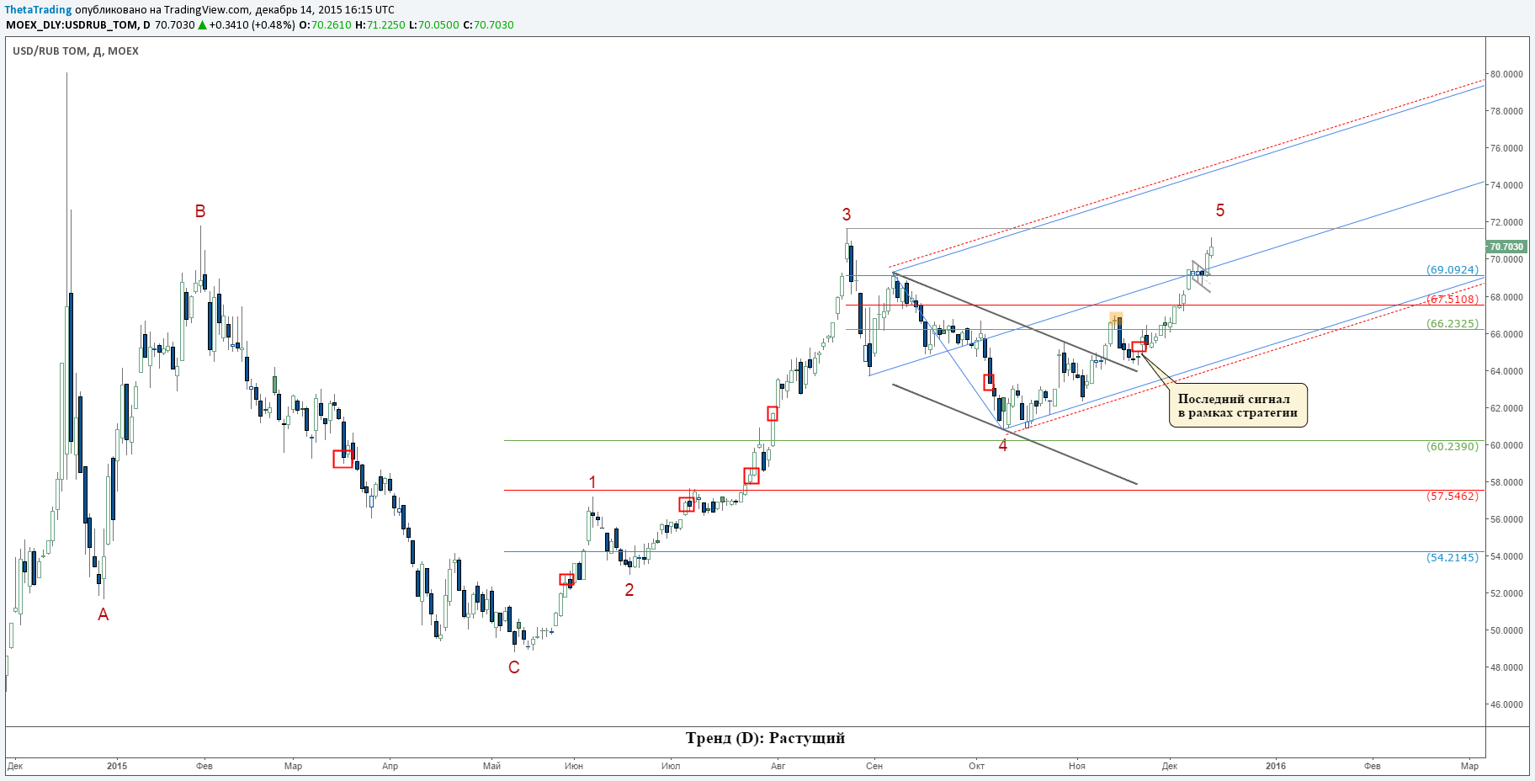Click the Elliott wave label 3
Viewport: 1535px width, 781px height.
[847, 215]
